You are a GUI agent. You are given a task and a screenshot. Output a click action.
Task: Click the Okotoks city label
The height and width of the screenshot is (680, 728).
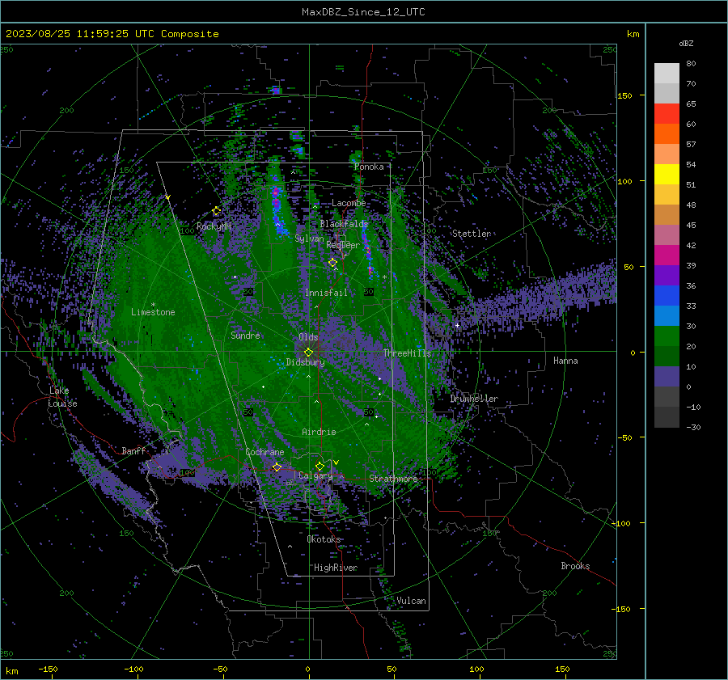[x=324, y=539]
